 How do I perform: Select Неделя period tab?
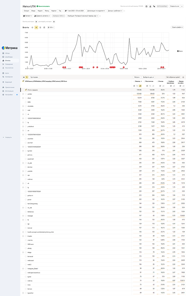[40, 11]
